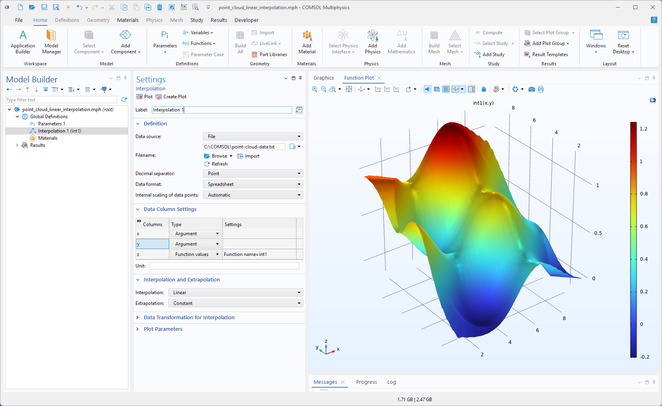Click the Model Builder show-more-options eye icon
Image resolution: width=662 pixels, height=406 pixels.
coord(46,90)
